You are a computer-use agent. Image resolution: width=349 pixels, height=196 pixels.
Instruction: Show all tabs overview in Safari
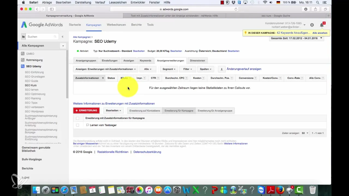pyautogui.click(x=325, y=9)
